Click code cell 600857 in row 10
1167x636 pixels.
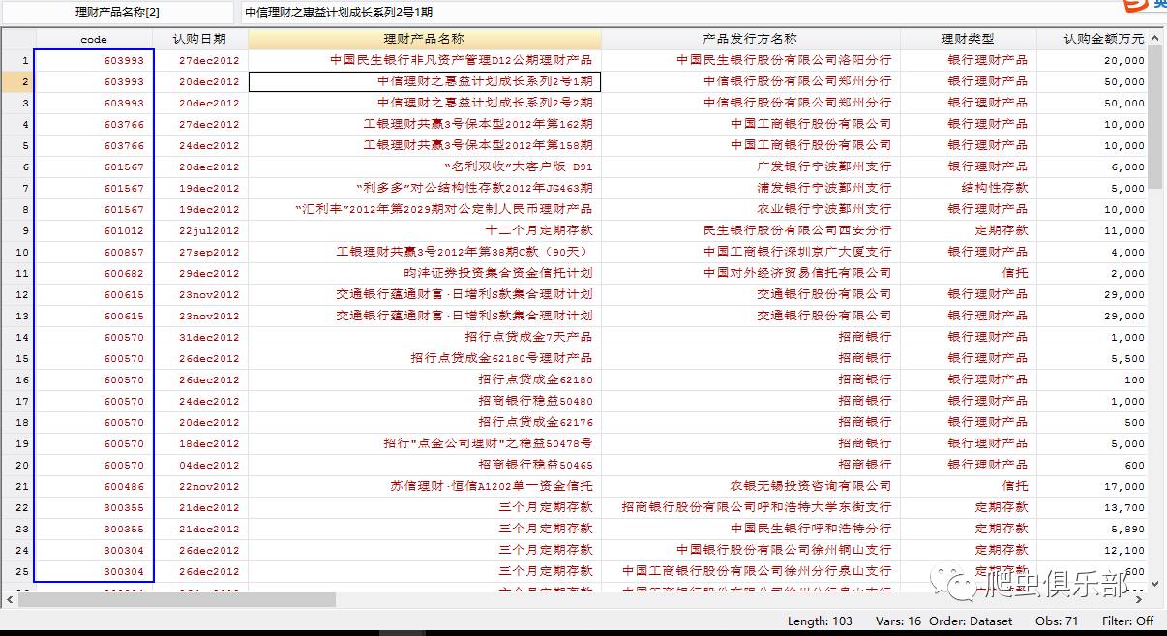click(x=94, y=252)
